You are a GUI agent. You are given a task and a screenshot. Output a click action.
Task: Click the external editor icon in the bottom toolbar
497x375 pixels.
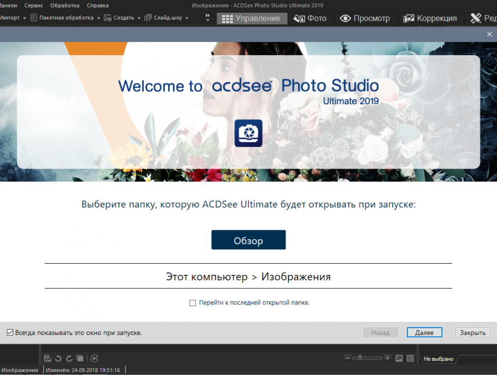tap(48, 358)
